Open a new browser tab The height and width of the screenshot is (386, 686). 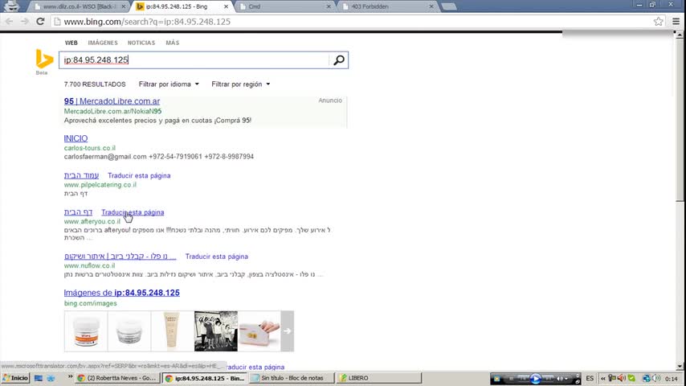449,6
